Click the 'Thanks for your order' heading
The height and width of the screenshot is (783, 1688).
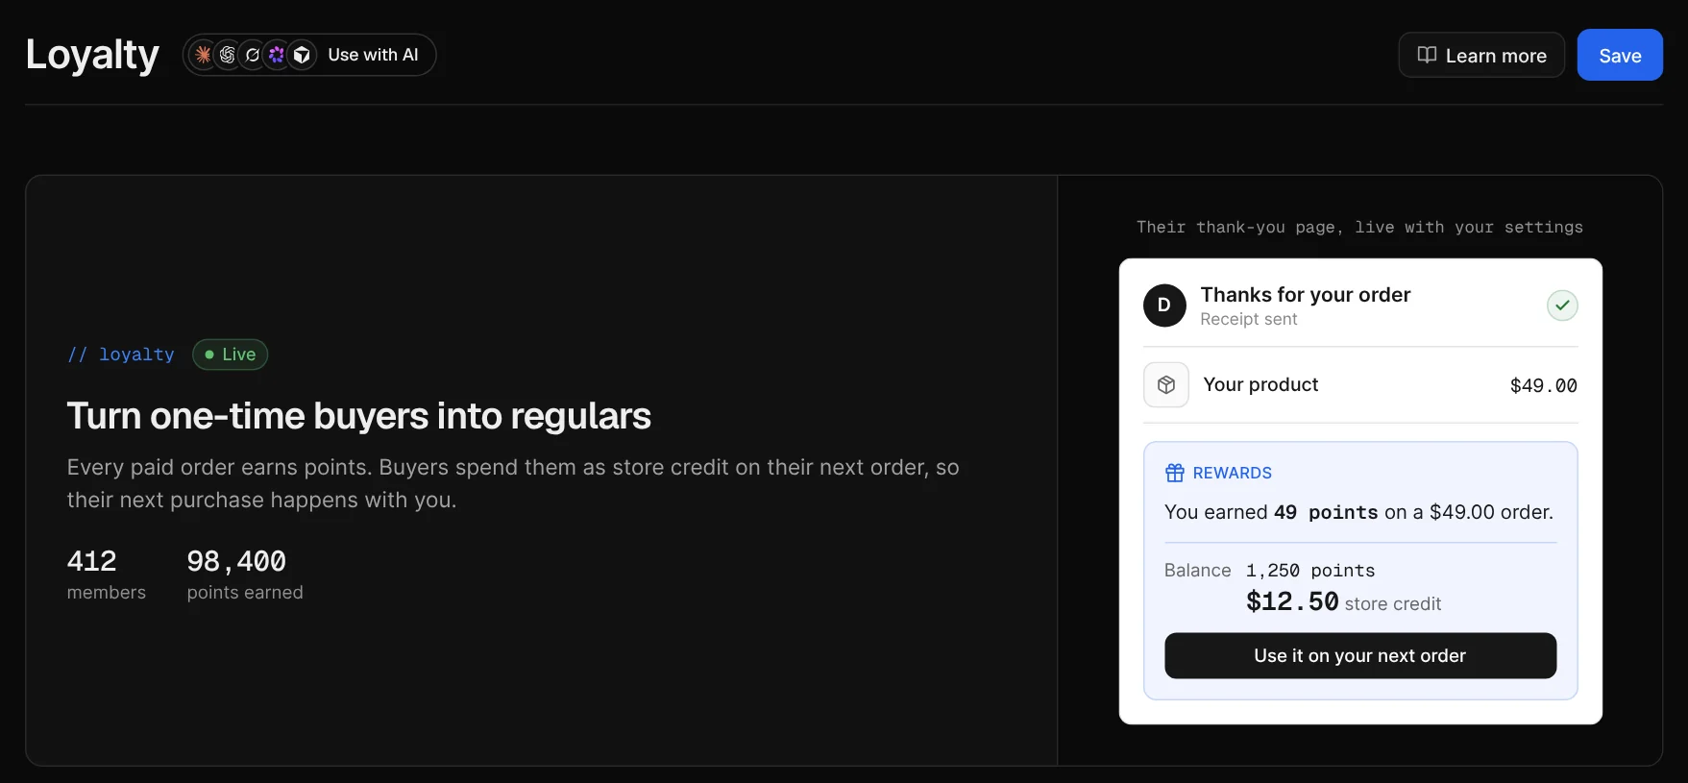1306,294
